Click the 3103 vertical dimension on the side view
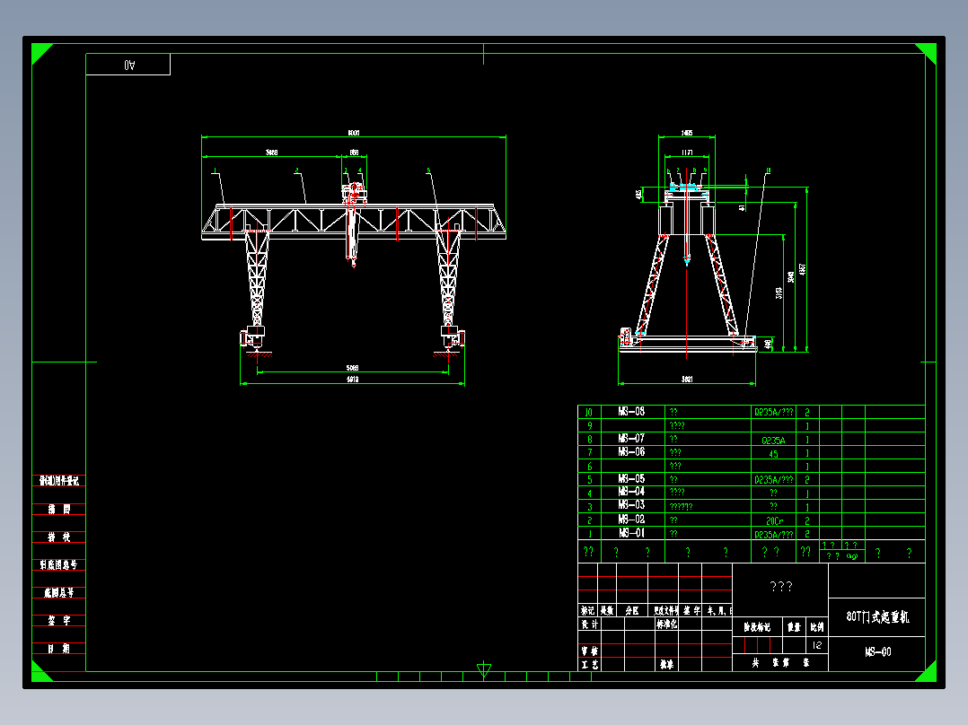968x725 pixels. click(x=779, y=293)
